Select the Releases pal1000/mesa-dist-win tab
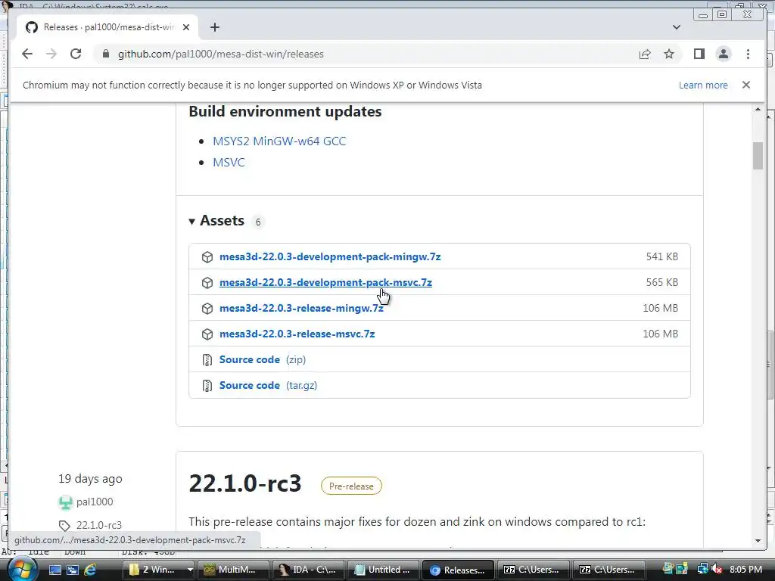Screen dimensions: 775x581 point(107,27)
